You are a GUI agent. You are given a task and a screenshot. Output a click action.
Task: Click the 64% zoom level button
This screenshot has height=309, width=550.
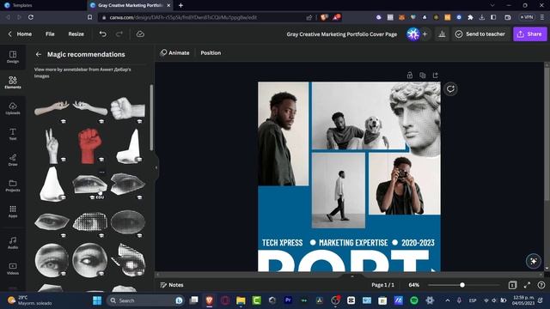coord(414,285)
